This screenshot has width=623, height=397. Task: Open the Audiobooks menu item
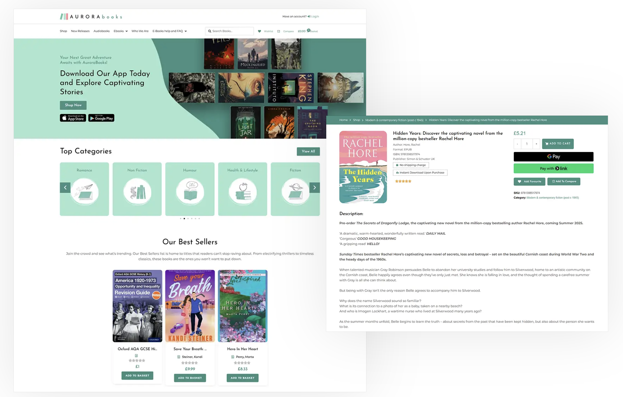[101, 31]
